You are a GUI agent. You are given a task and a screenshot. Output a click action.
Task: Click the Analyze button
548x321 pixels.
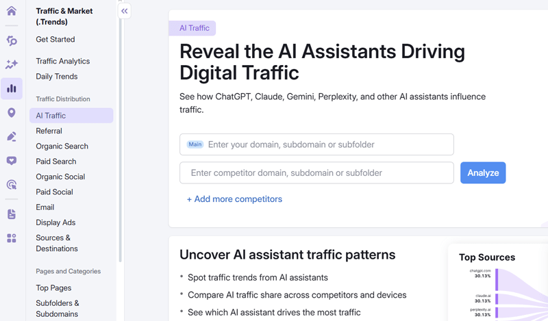(x=483, y=172)
